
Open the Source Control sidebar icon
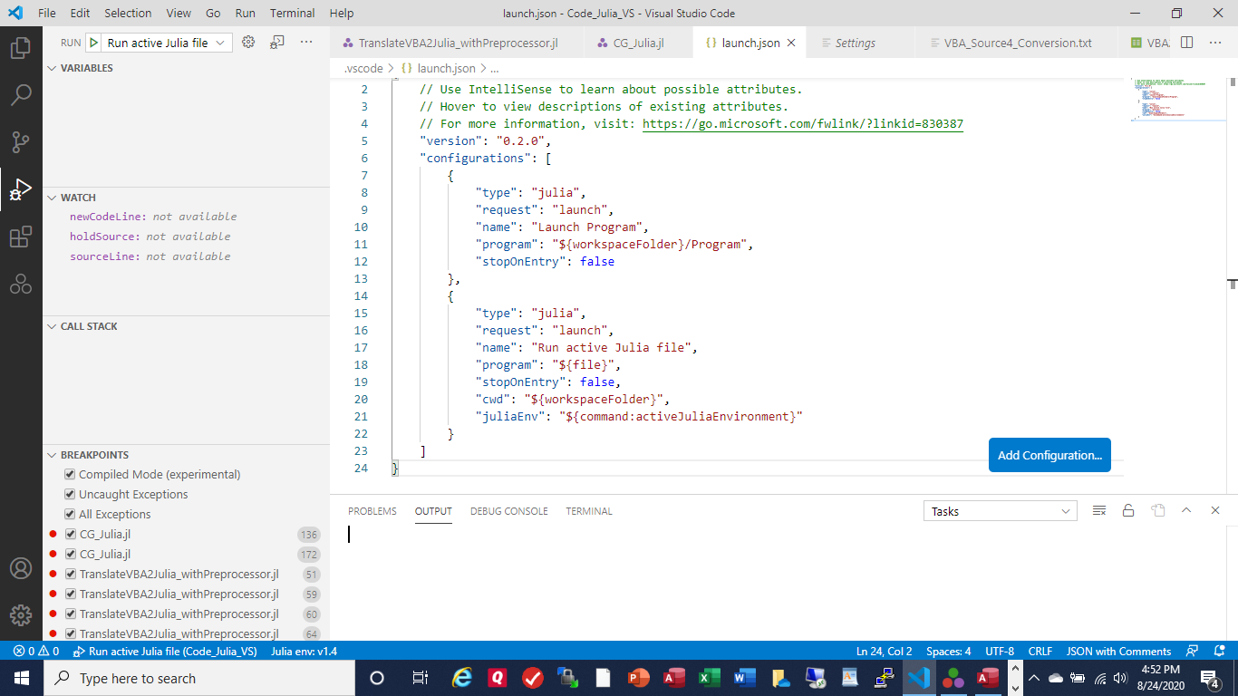point(20,141)
